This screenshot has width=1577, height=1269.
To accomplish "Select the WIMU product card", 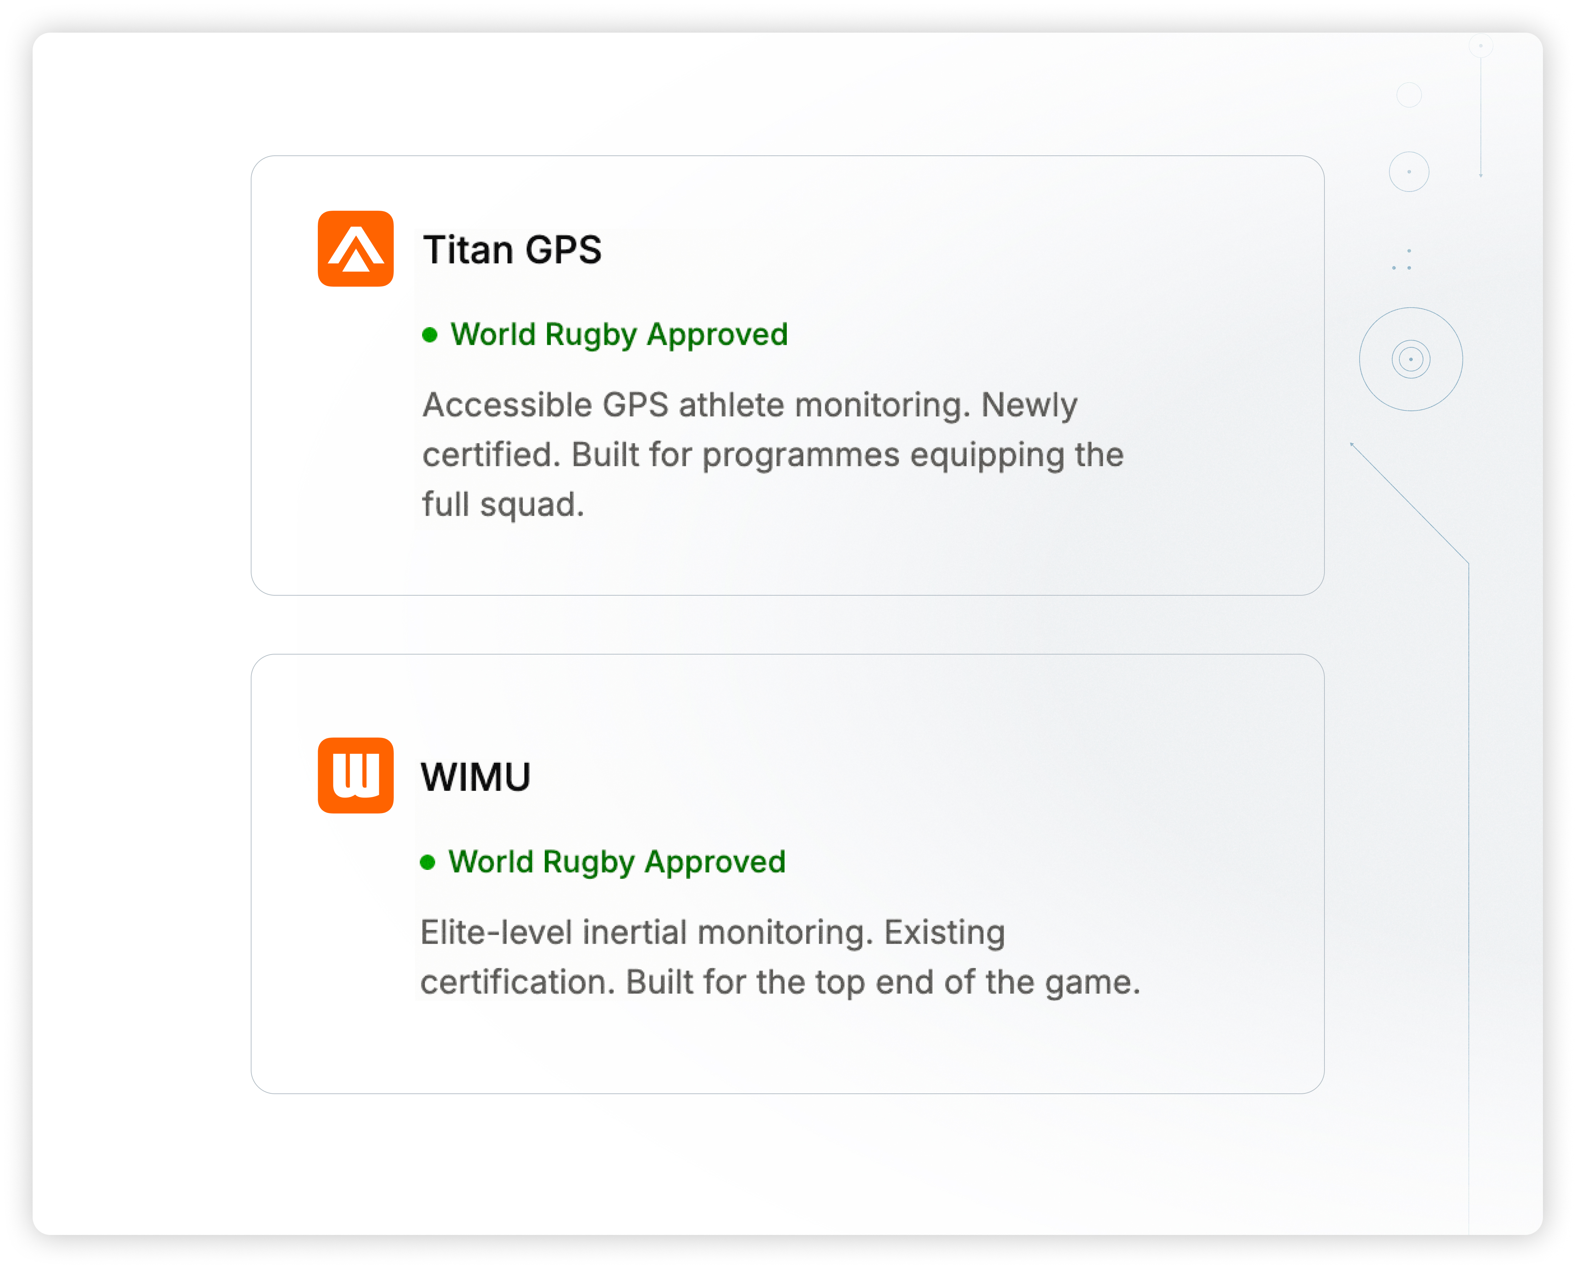I will coord(788,874).
